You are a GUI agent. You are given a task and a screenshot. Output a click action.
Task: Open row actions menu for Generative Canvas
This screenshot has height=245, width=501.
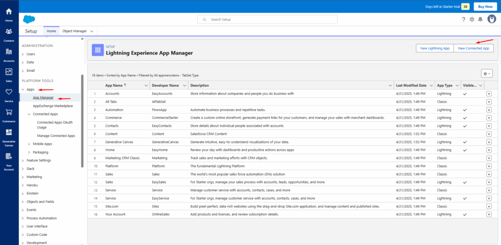coord(489,142)
